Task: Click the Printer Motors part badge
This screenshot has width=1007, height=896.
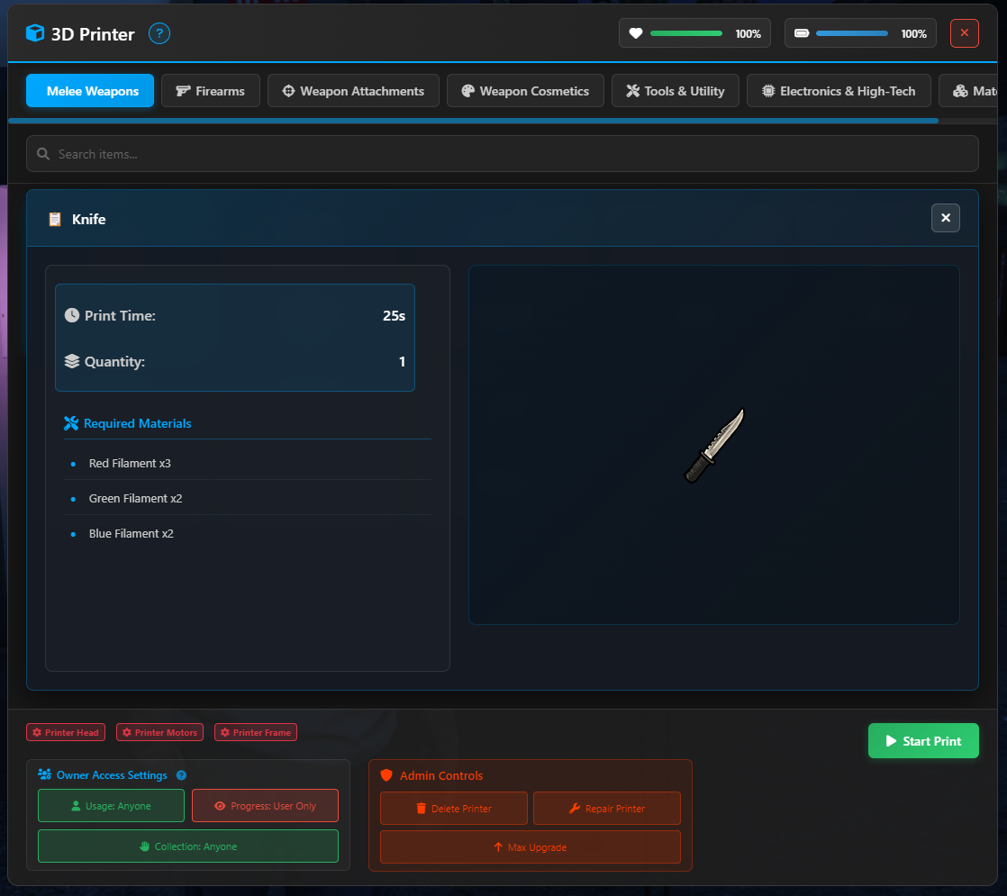Action: tap(160, 732)
